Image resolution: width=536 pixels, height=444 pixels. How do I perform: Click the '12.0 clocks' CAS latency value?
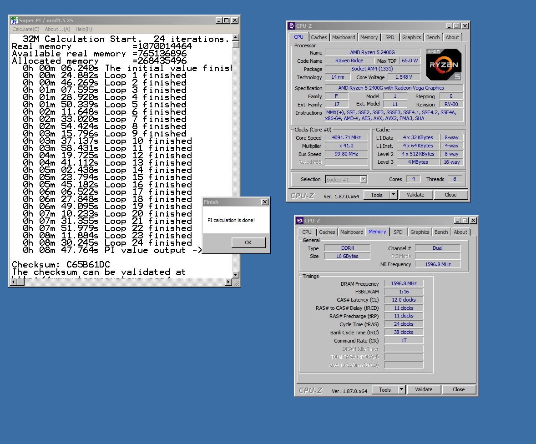(x=404, y=300)
